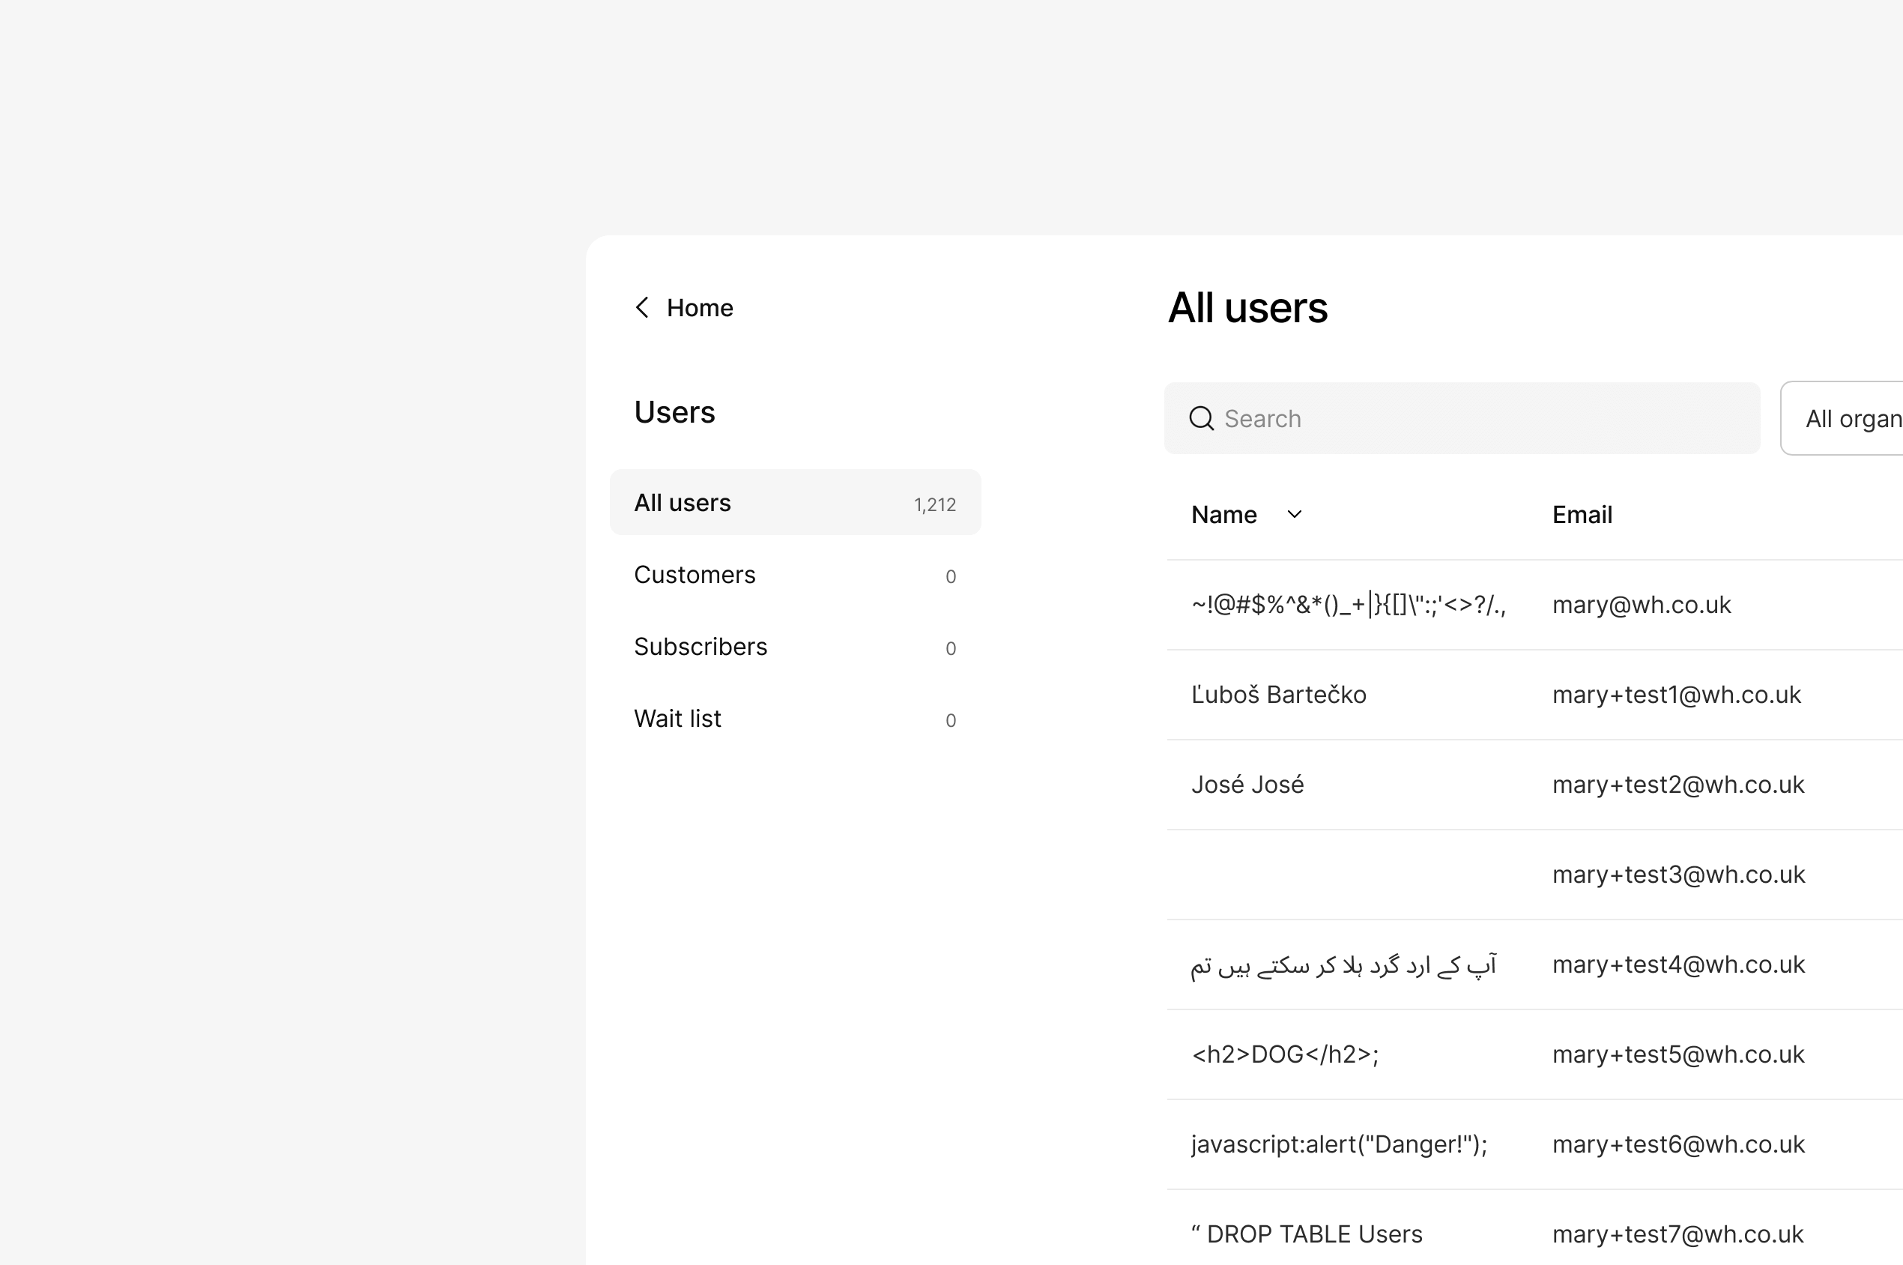Open the user with Urdu name
This screenshot has width=1903, height=1265.
1343,965
